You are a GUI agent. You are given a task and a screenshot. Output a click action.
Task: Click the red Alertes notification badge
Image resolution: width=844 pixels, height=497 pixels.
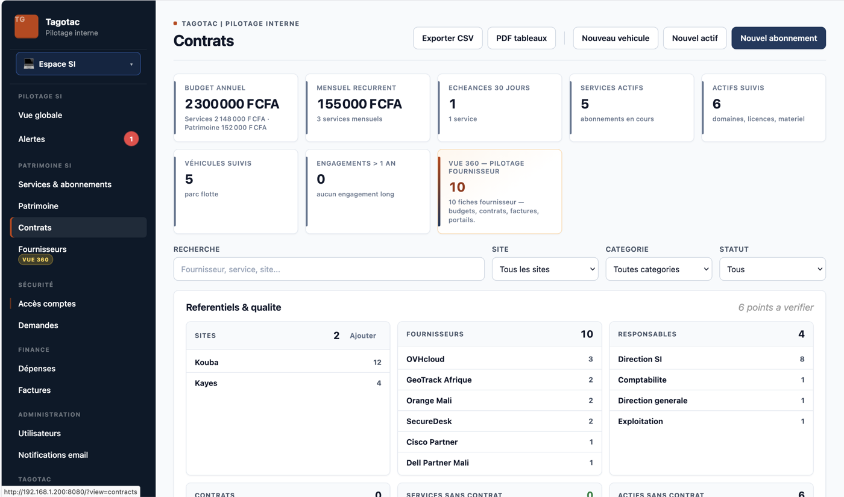(x=131, y=139)
